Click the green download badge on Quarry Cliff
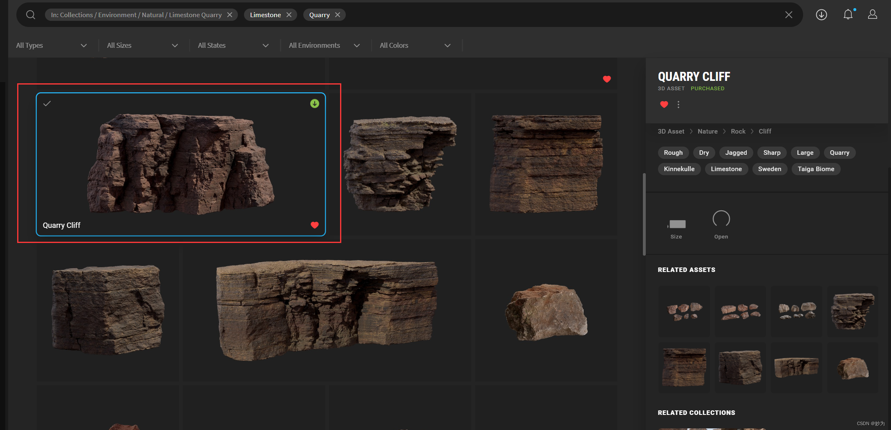891x430 pixels. pyautogui.click(x=314, y=104)
